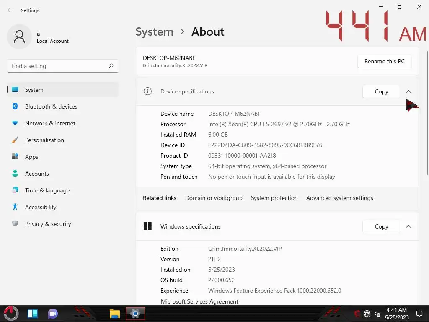Click the Device specifications info icon

pyautogui.click(x=147, y=91)
